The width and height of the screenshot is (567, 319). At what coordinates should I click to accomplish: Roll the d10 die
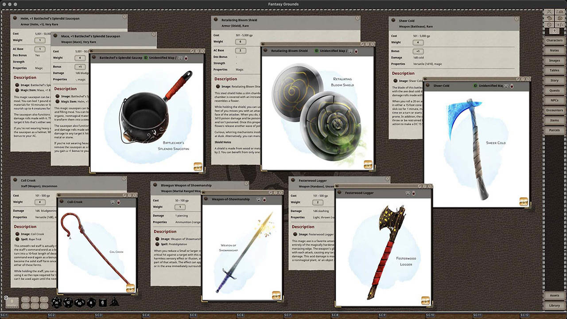click(80, 303)
